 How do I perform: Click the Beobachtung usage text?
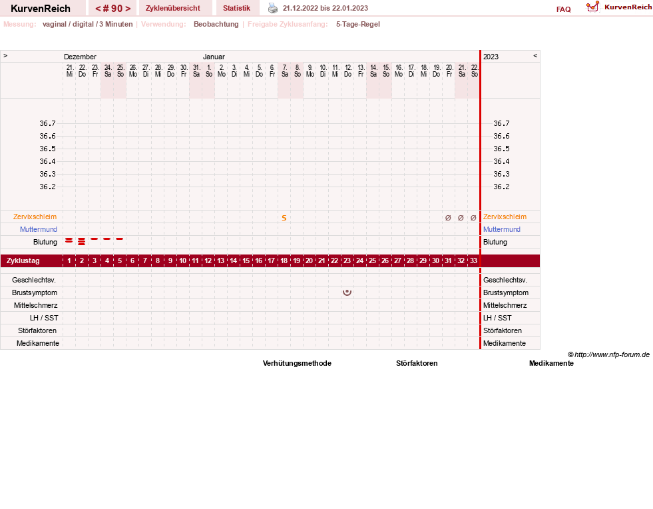click(216, 24)
